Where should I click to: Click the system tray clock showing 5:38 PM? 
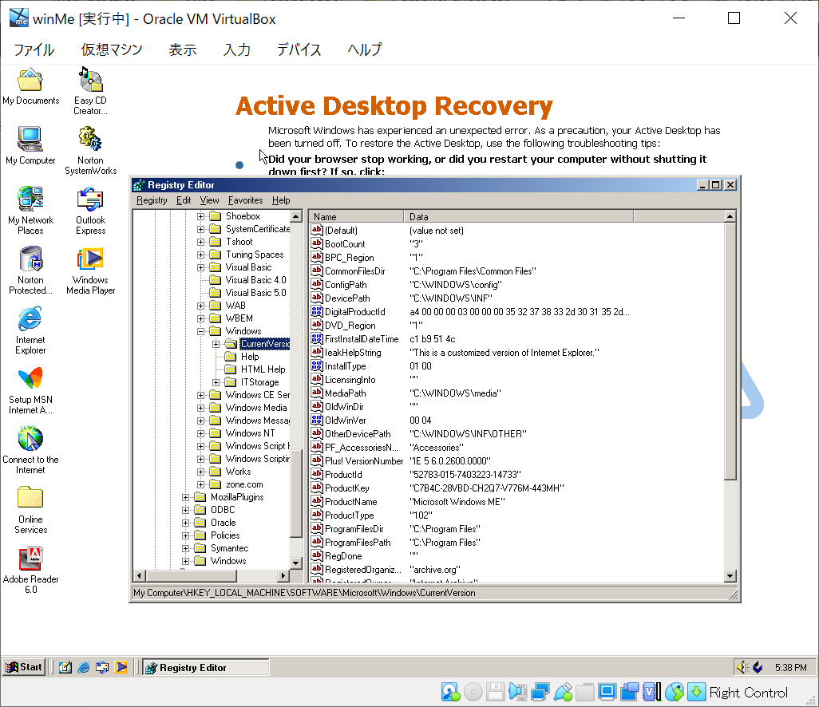pyautogui.click(x=790, y=667)
